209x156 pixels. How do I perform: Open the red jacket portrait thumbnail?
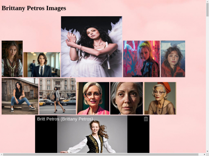click(173, 59)
